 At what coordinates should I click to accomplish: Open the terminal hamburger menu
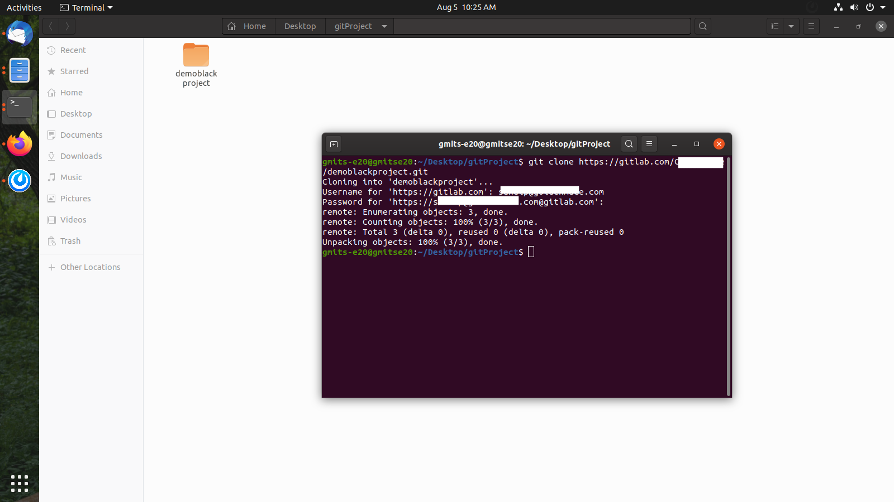649,144
